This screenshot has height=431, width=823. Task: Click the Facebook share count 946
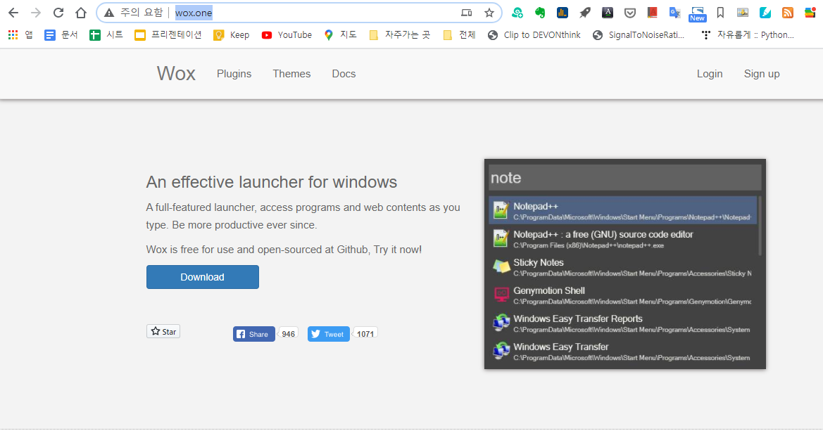coord(288,333)
